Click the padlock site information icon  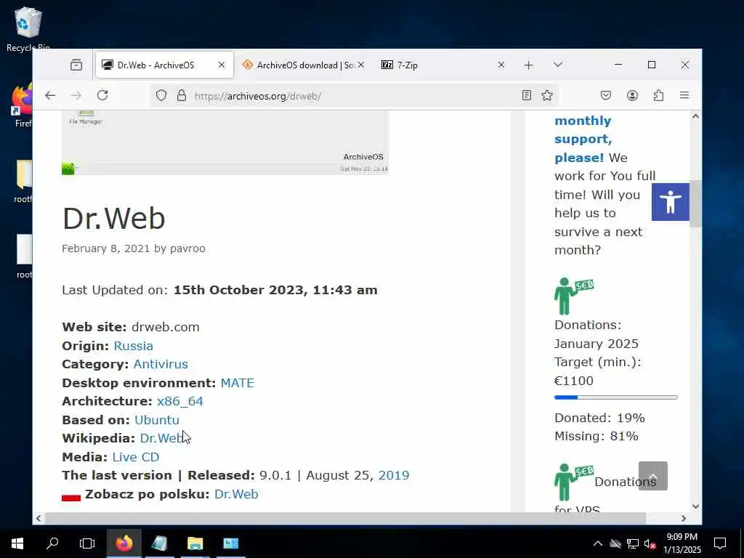coord(181,96)
